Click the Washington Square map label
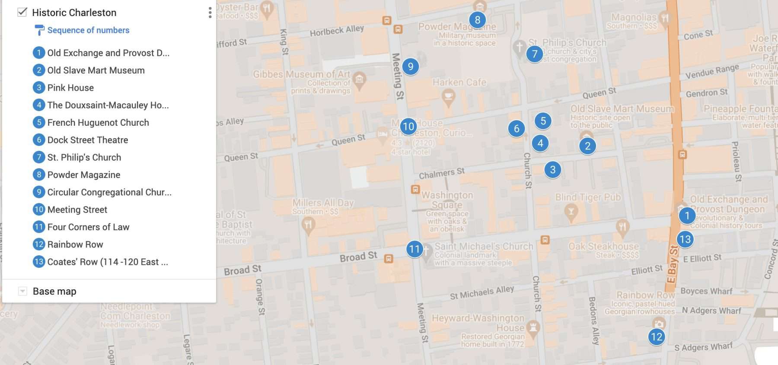The image size is (778, 365). tap(447, 200)
